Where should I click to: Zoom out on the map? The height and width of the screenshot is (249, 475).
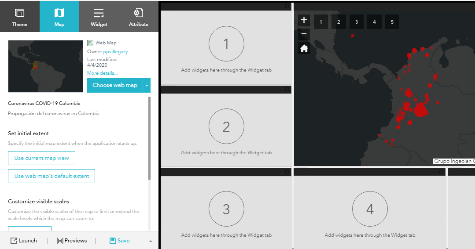click(x=304, y=34)
